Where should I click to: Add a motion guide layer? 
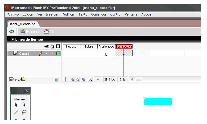[17, 79]
